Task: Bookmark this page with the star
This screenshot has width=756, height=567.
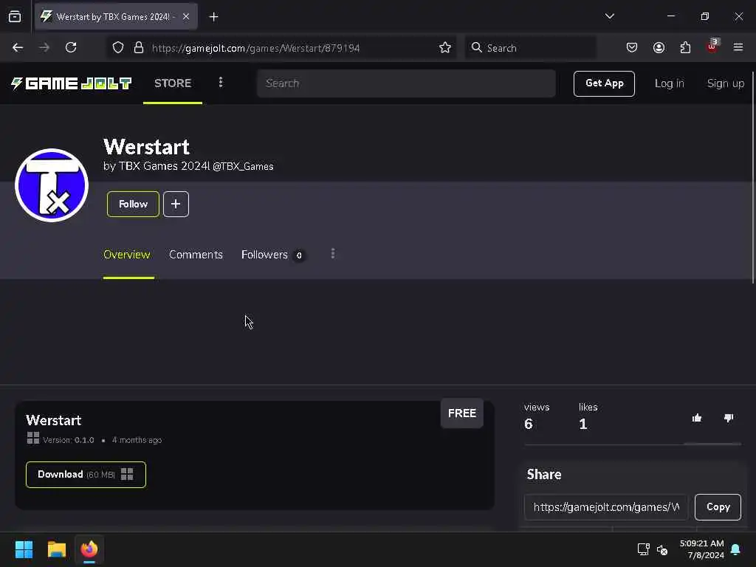Action: (445, 48)
